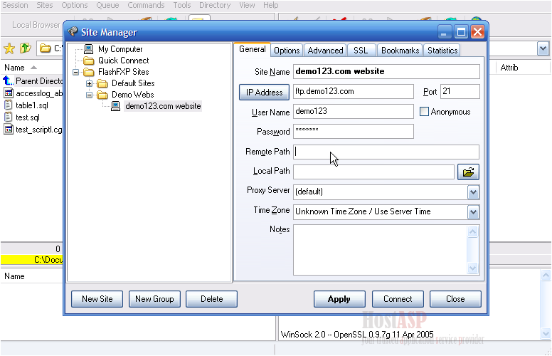This screenshot has width=552, height=356.
Task: Select demo123.com website site entry
Action: (x=163, y=106)
